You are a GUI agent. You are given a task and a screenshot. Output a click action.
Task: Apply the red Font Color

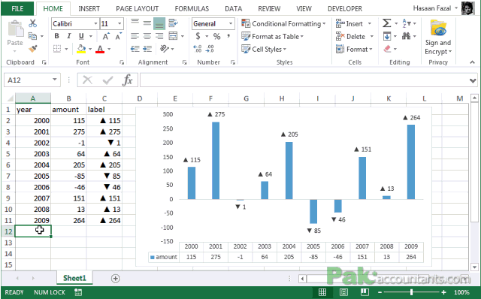[100, 49]
